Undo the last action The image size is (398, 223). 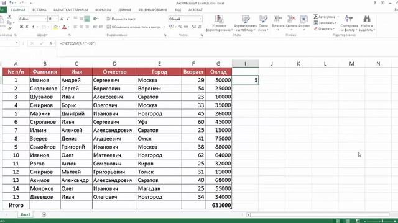coord(11,2)
